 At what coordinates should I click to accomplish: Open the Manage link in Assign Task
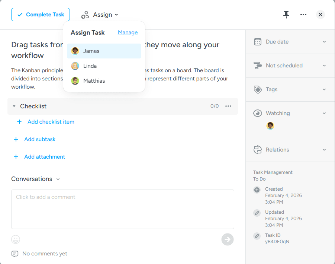tap(128, 32)
